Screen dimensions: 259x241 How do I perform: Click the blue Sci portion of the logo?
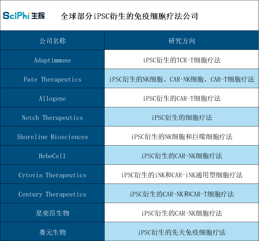point(10,16)
